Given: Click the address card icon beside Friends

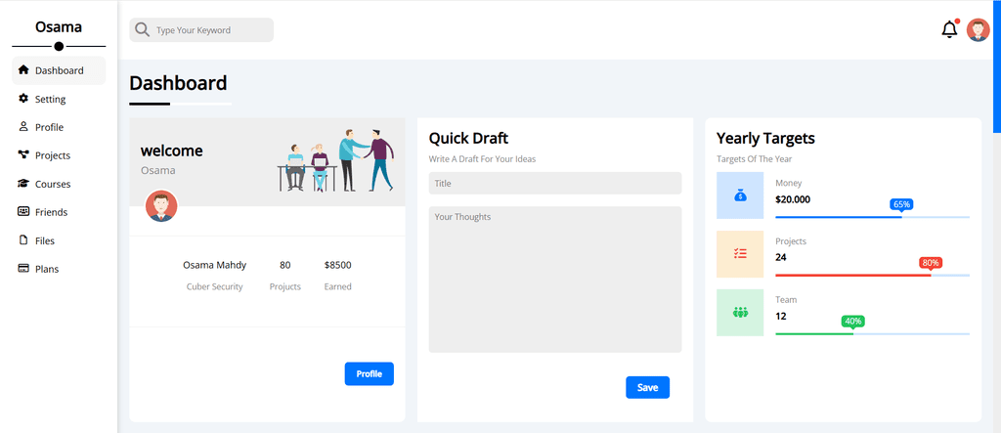Looking at the screenshot, I should tap(23, 211).
